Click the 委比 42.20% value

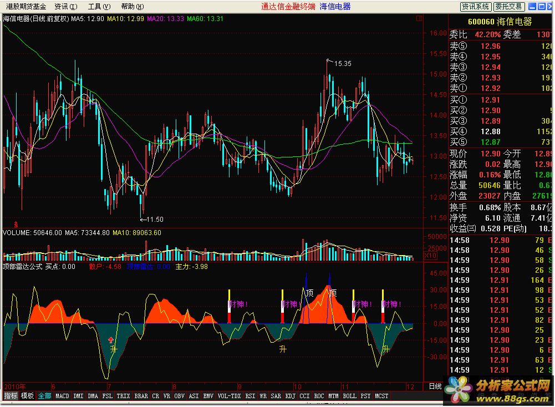(488, 35)
